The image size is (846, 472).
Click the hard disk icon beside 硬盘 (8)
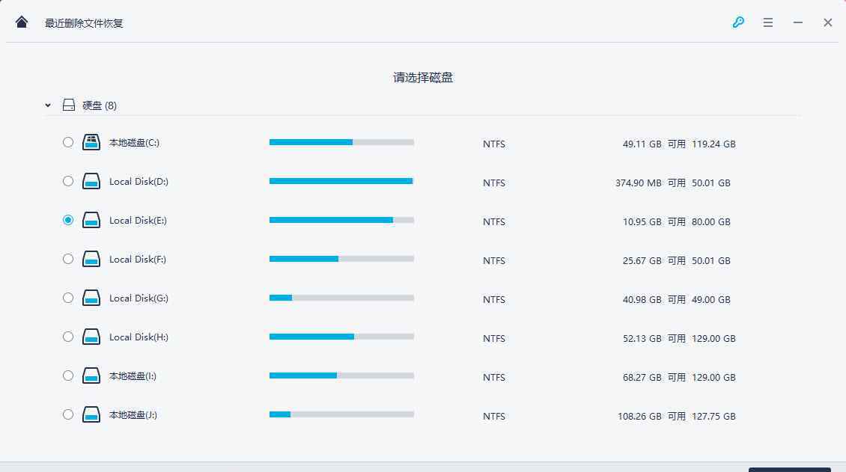(x=69, y=105)
